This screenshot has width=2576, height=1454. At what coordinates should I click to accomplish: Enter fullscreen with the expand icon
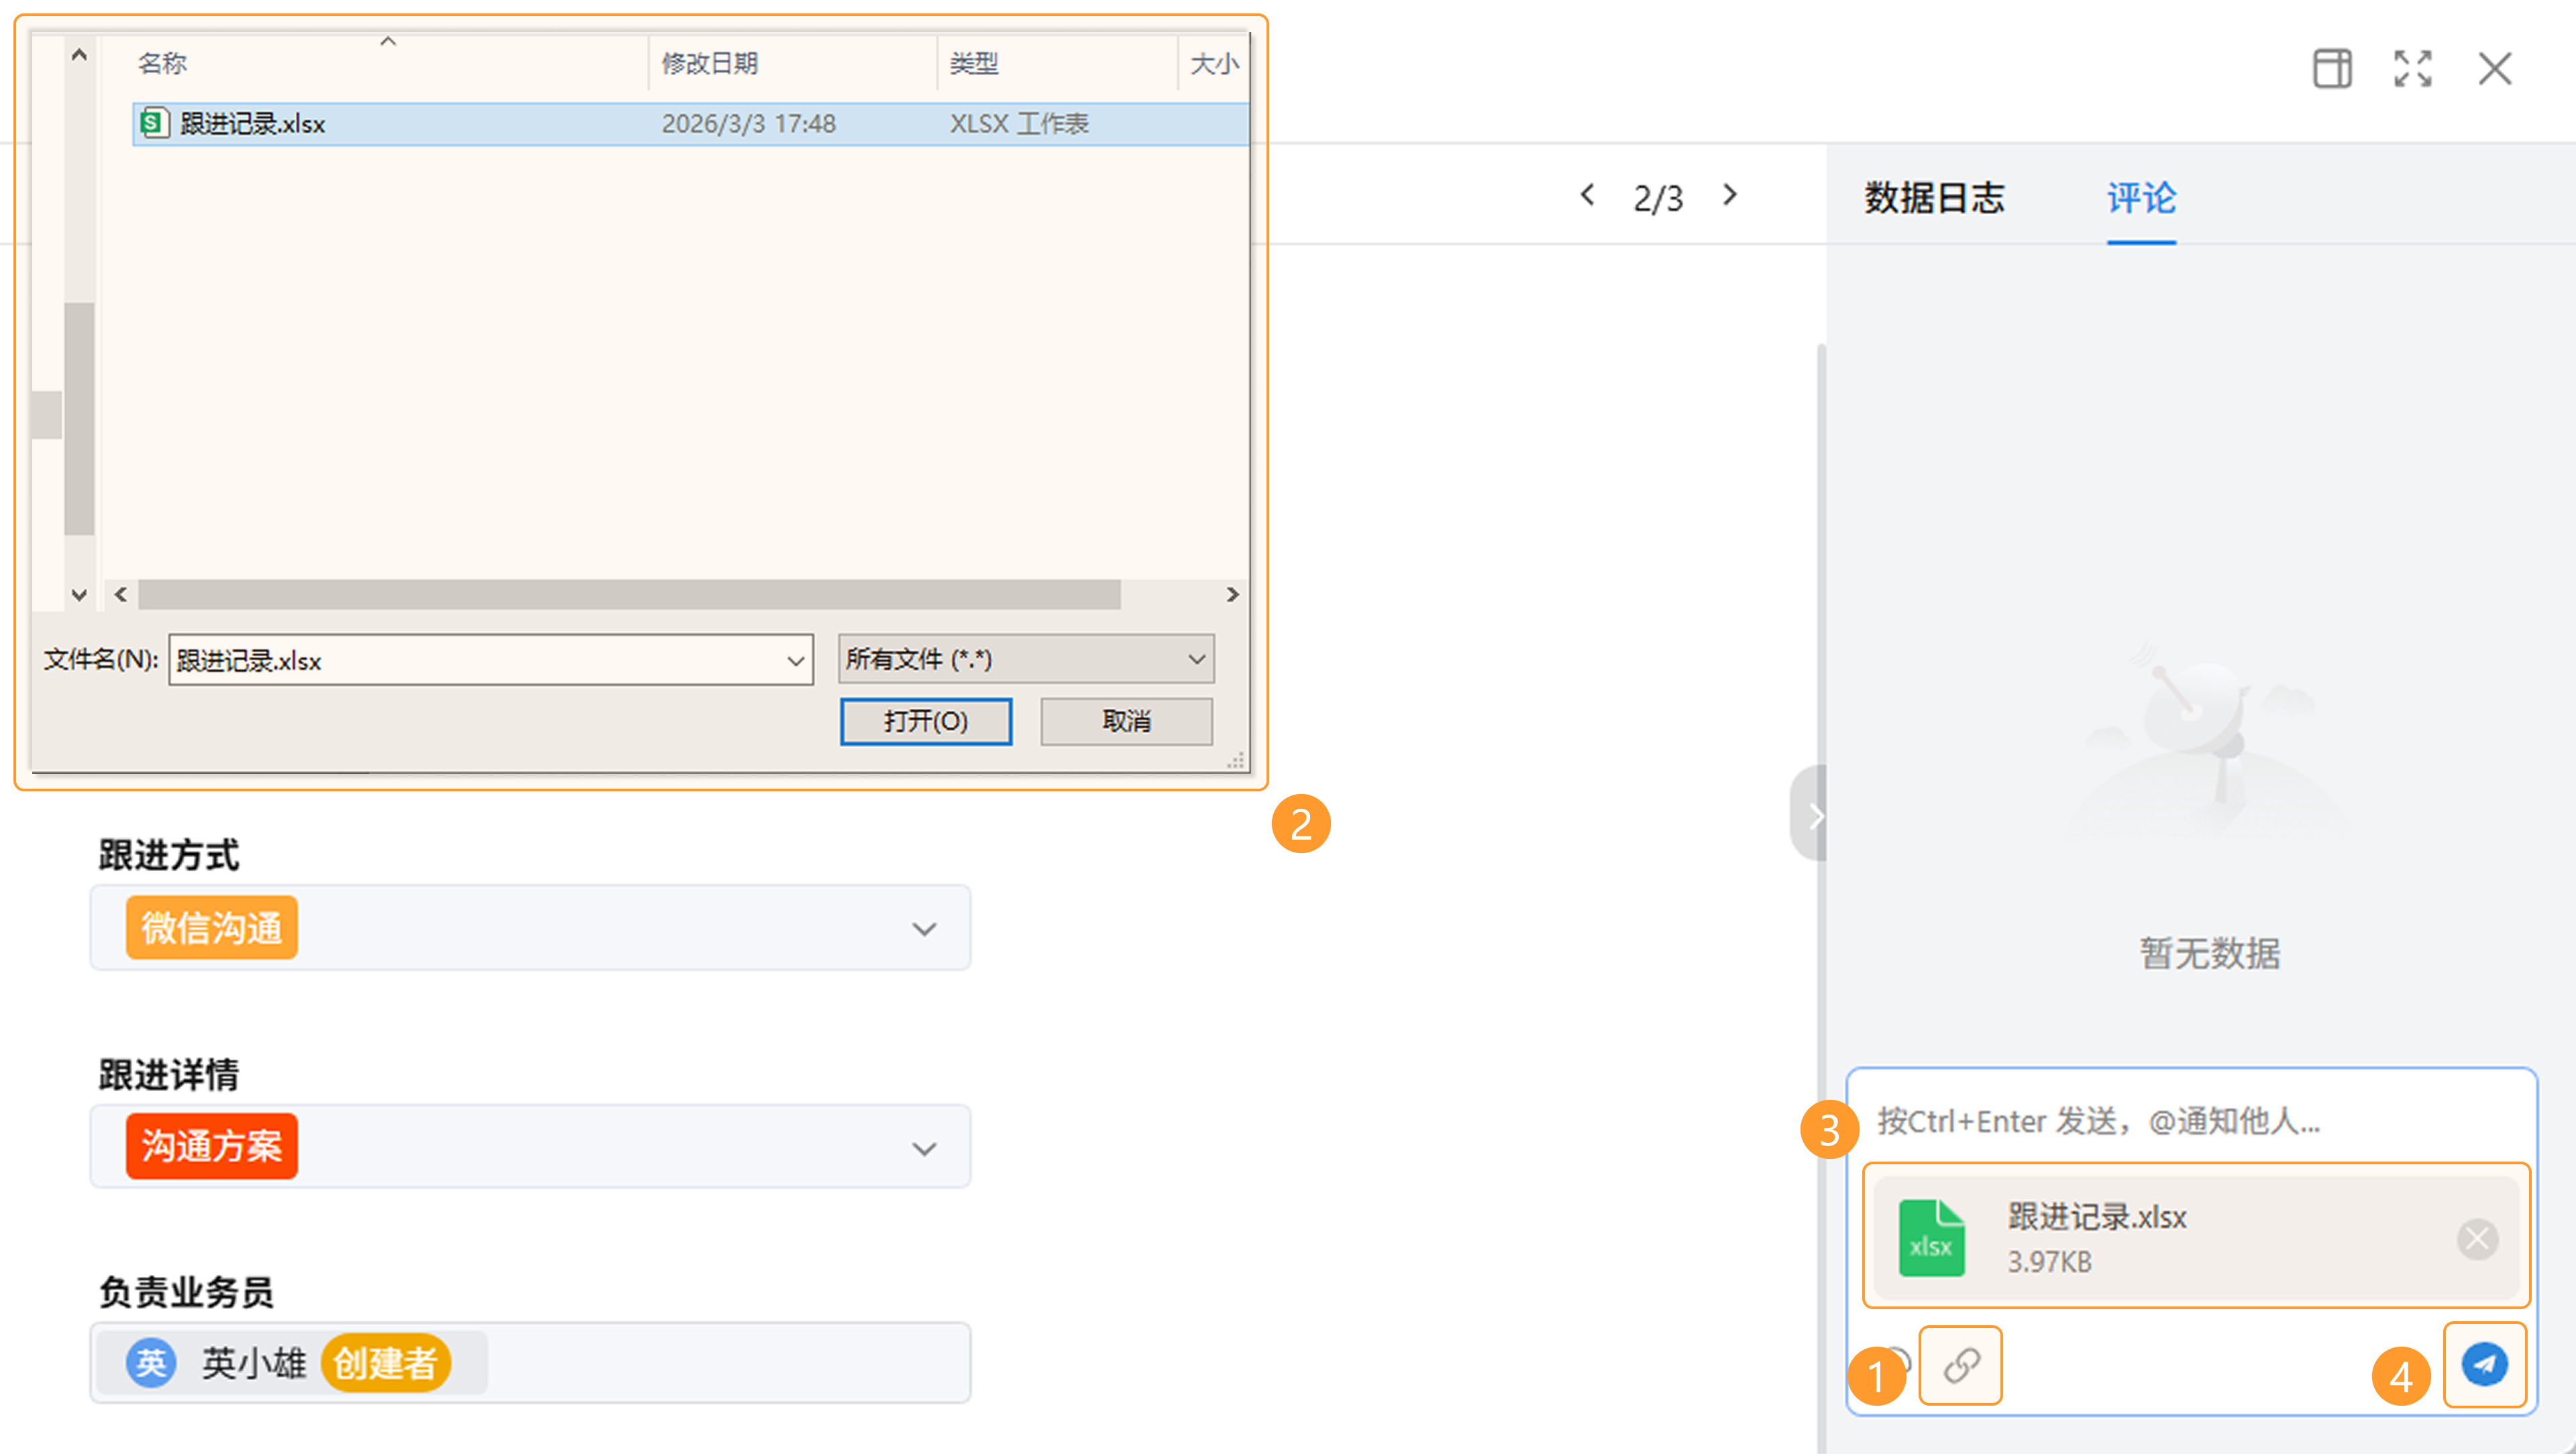2412,69
